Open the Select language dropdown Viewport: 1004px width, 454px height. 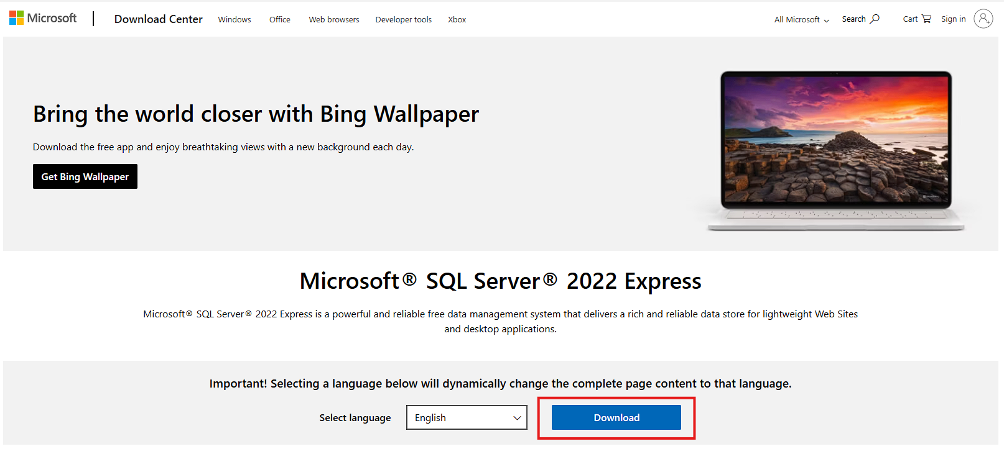click(466, 417)
